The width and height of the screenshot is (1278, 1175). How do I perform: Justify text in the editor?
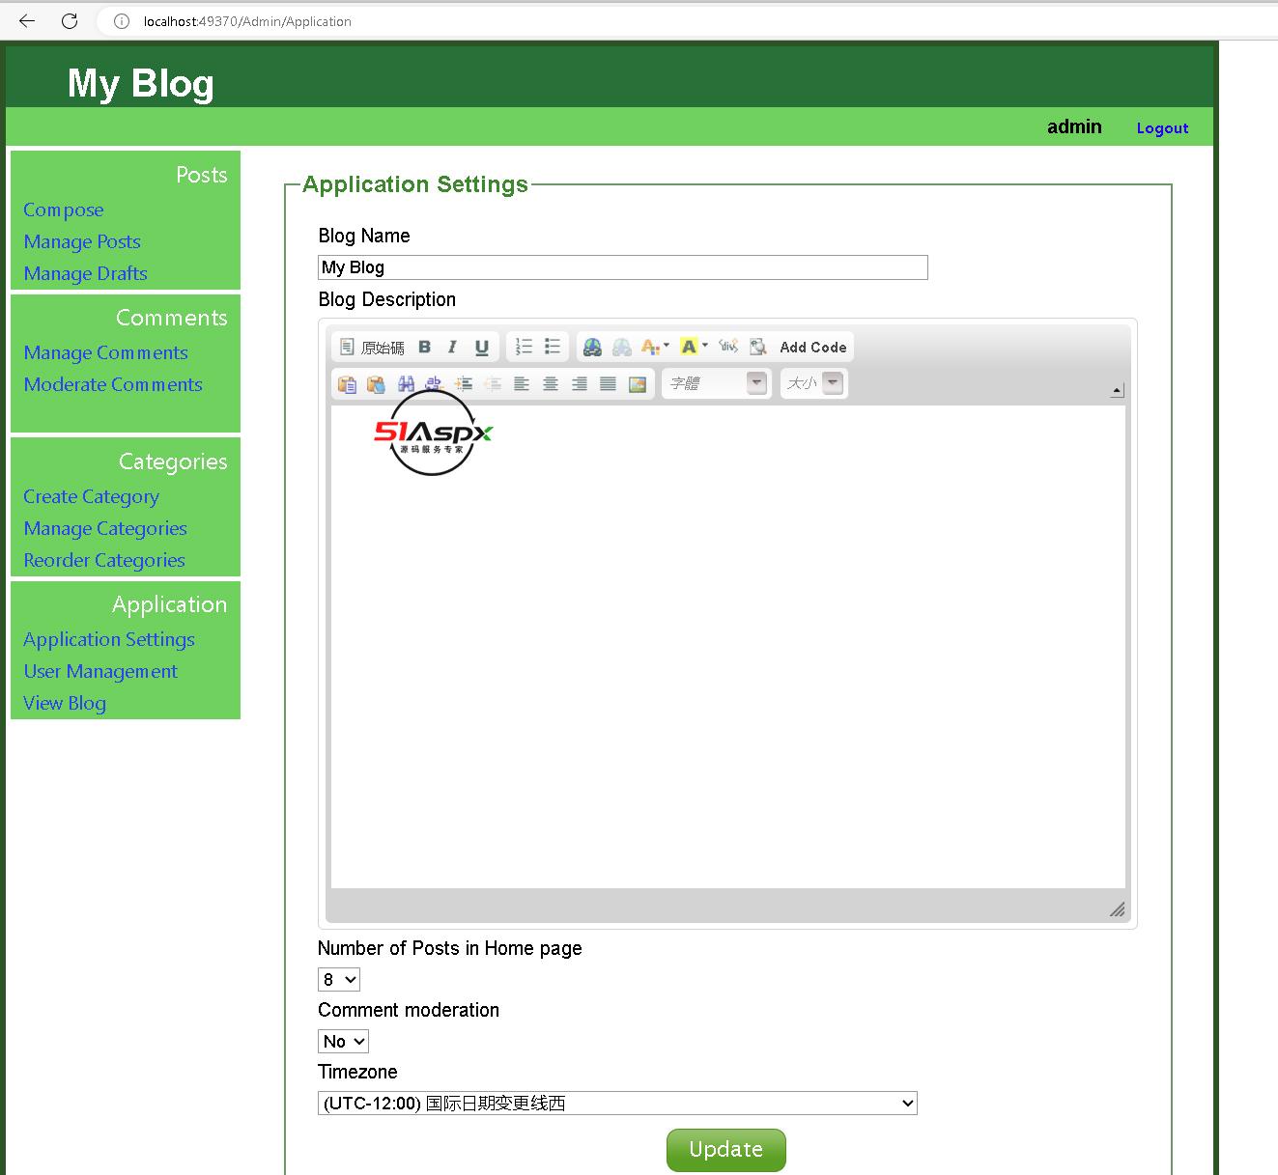(x=608, y=384)
